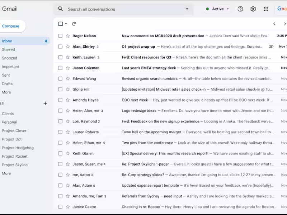
Task: Star the email from Gloria Hill
Action: pyautogui.click(x=68, y=89)
